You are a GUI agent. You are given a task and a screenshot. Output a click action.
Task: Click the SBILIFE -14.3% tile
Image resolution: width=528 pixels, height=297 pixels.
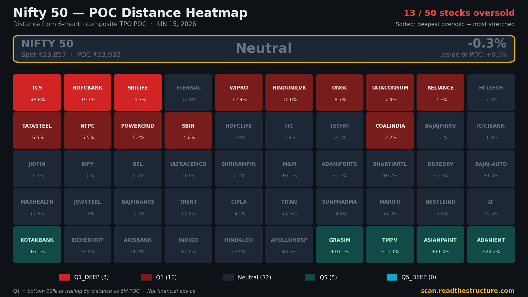138,92
